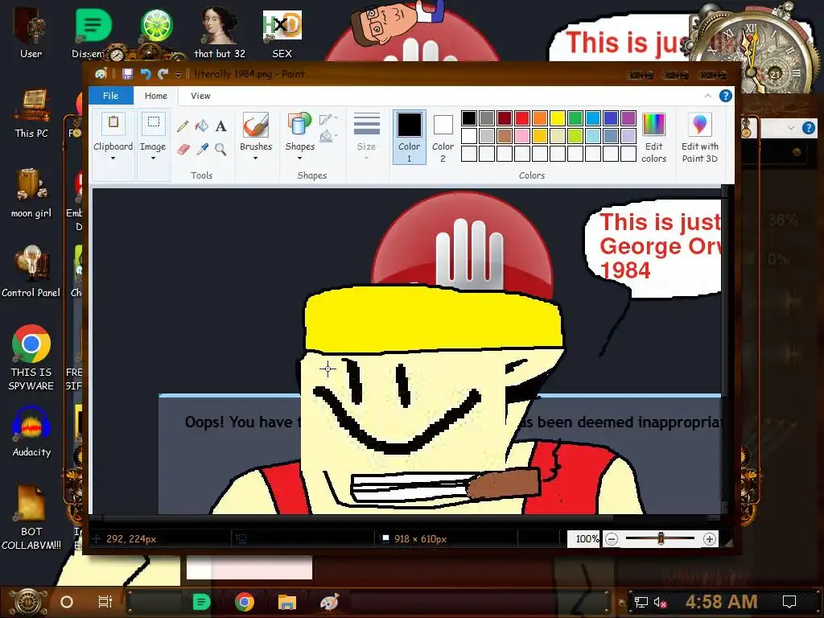Screen dimensions: 824x618
Task: Open Customize Quick Access Toolbar arrow
Action: (178, 75)
